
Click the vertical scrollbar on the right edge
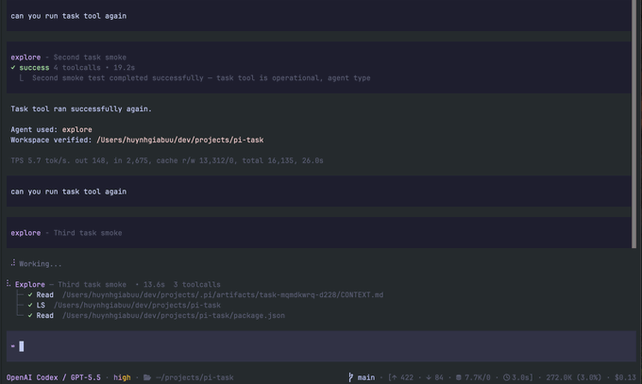pyautogui.click(x=634, y=124)
